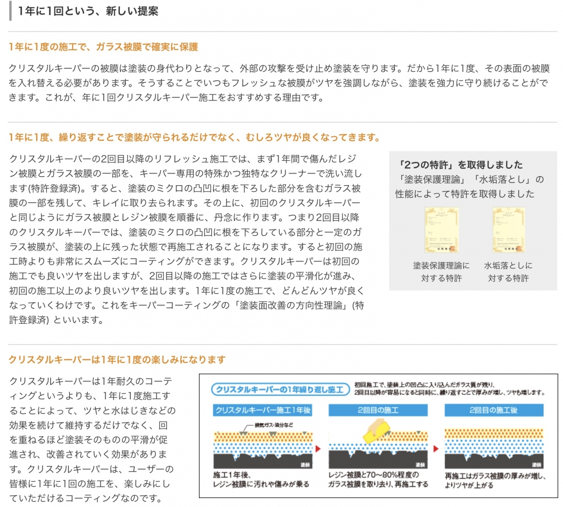Select the クリスタルキーパー施工1年後 blue label
Viewport: 563px width, 507px height.
tap(263, 410)
